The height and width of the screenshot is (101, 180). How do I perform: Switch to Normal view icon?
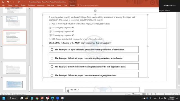144,94
